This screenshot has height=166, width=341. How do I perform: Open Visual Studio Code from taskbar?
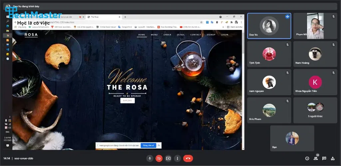click(8, 49)
